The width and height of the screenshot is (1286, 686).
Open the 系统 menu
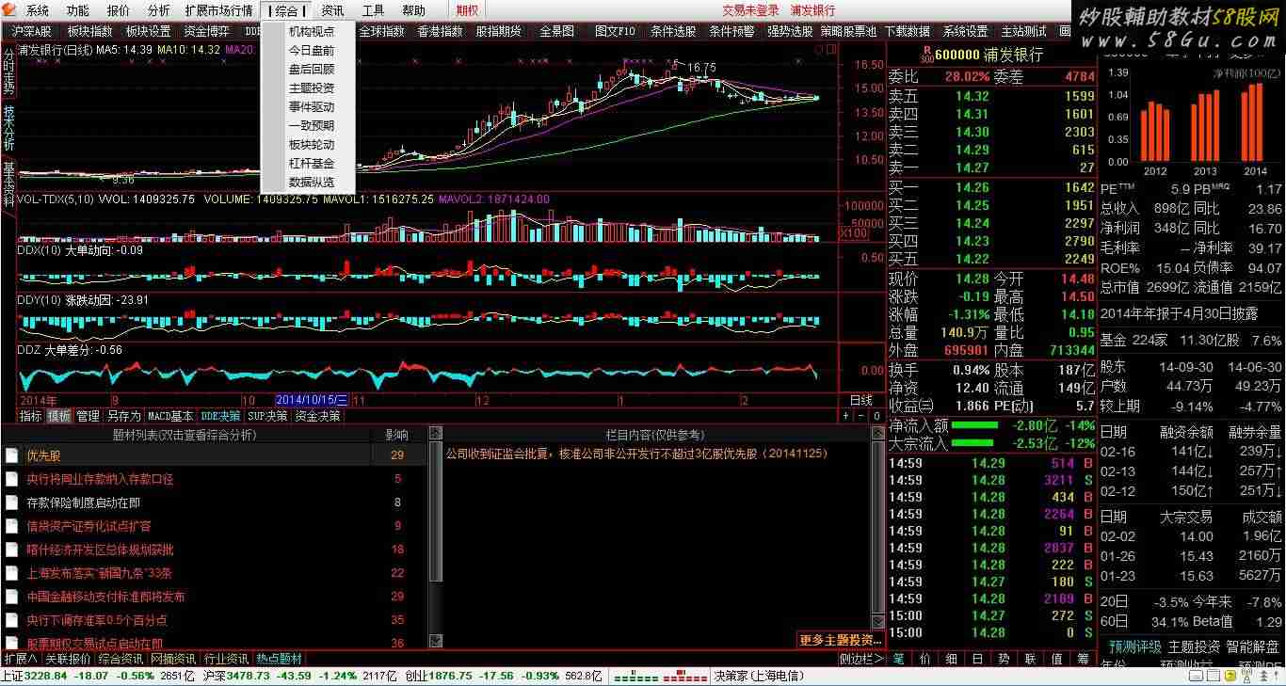(x=38, y=10)
